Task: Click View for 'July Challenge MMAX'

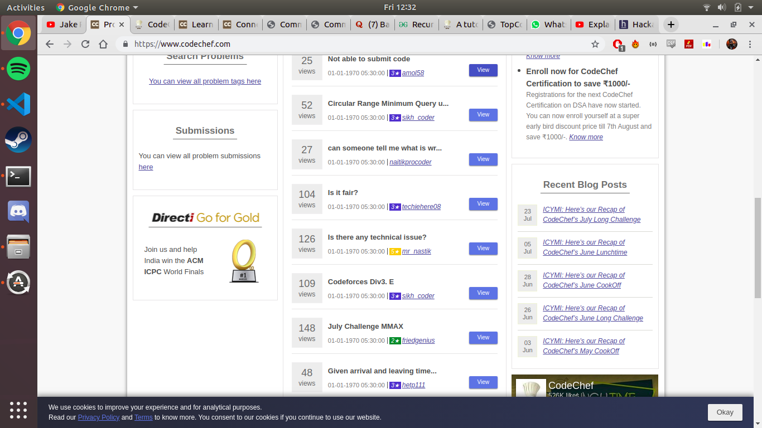Action: [x=483, y=338]
